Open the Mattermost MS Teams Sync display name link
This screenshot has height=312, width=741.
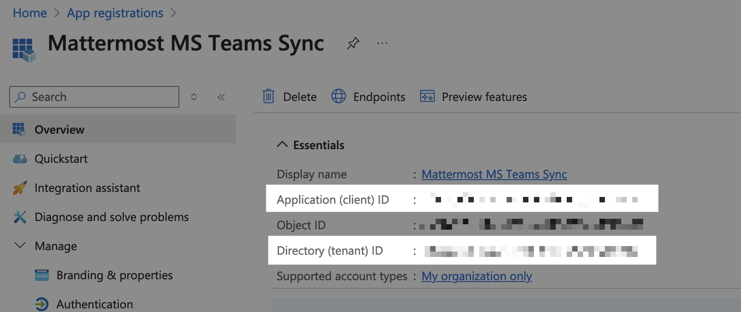494,174
